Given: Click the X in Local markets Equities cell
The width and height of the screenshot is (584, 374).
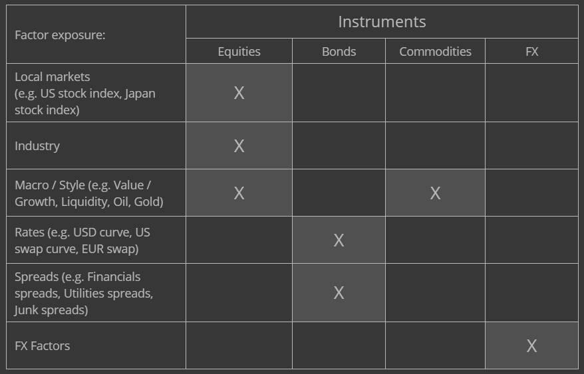Looking at the screenshot, I should (239, 93).
